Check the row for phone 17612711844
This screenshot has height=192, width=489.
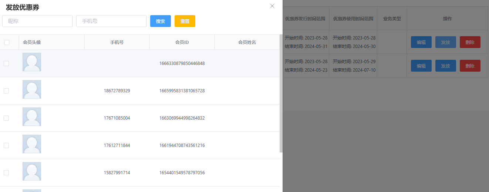(x=6, y=145)
